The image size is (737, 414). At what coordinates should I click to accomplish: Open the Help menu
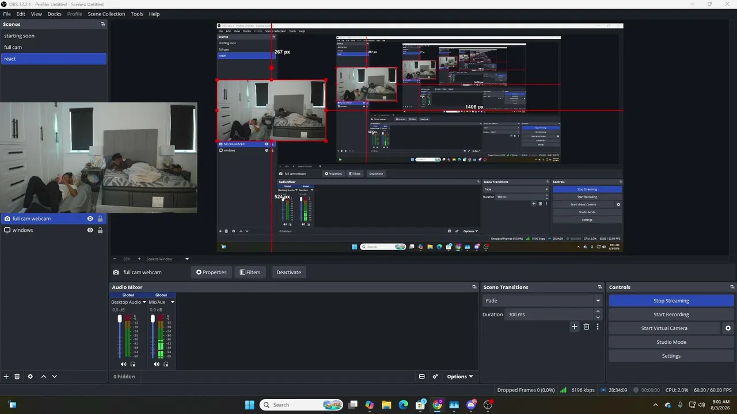tap(154, 14)
